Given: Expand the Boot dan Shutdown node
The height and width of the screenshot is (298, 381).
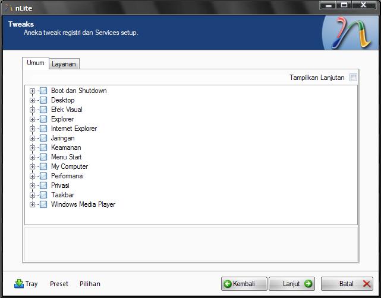Looking at the screenshot, I should pyautogui.click(x=32, y=91).
